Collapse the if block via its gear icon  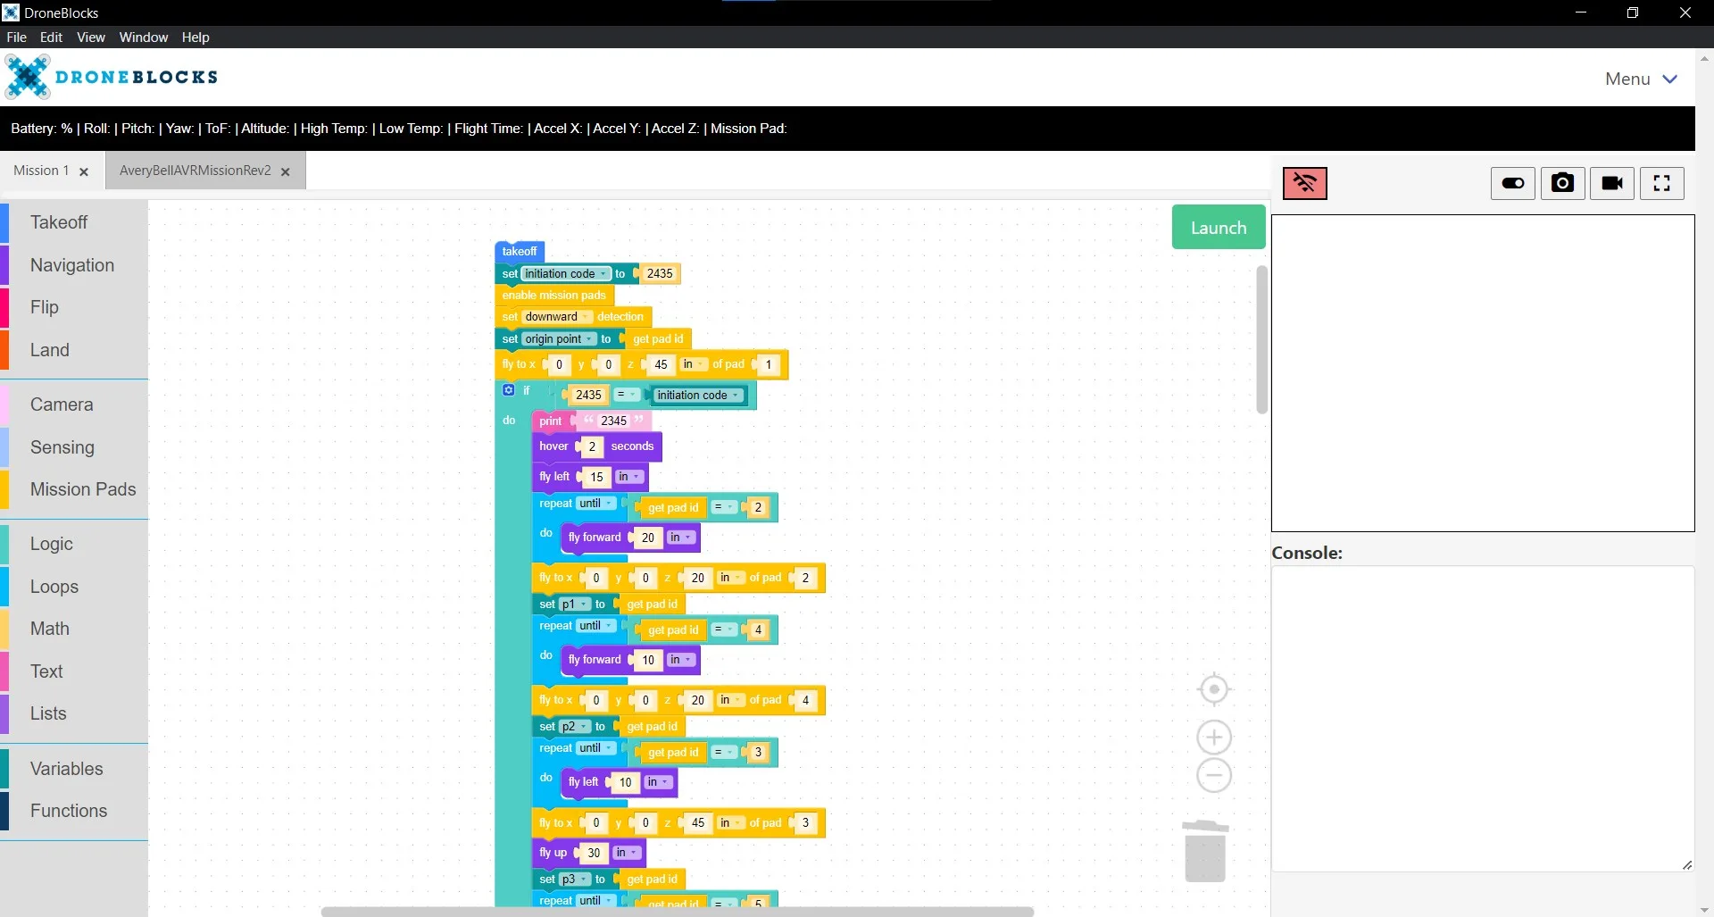(x=508, y=390)
